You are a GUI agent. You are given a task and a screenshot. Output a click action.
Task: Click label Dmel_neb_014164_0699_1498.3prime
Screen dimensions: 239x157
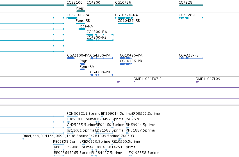(55, 136)
